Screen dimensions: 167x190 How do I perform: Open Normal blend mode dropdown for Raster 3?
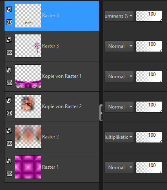pos(119,46)
